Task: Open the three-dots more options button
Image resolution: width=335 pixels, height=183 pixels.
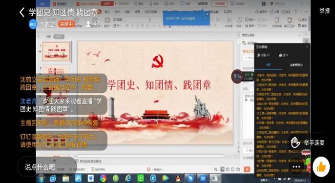Action: tap(296, 167)
